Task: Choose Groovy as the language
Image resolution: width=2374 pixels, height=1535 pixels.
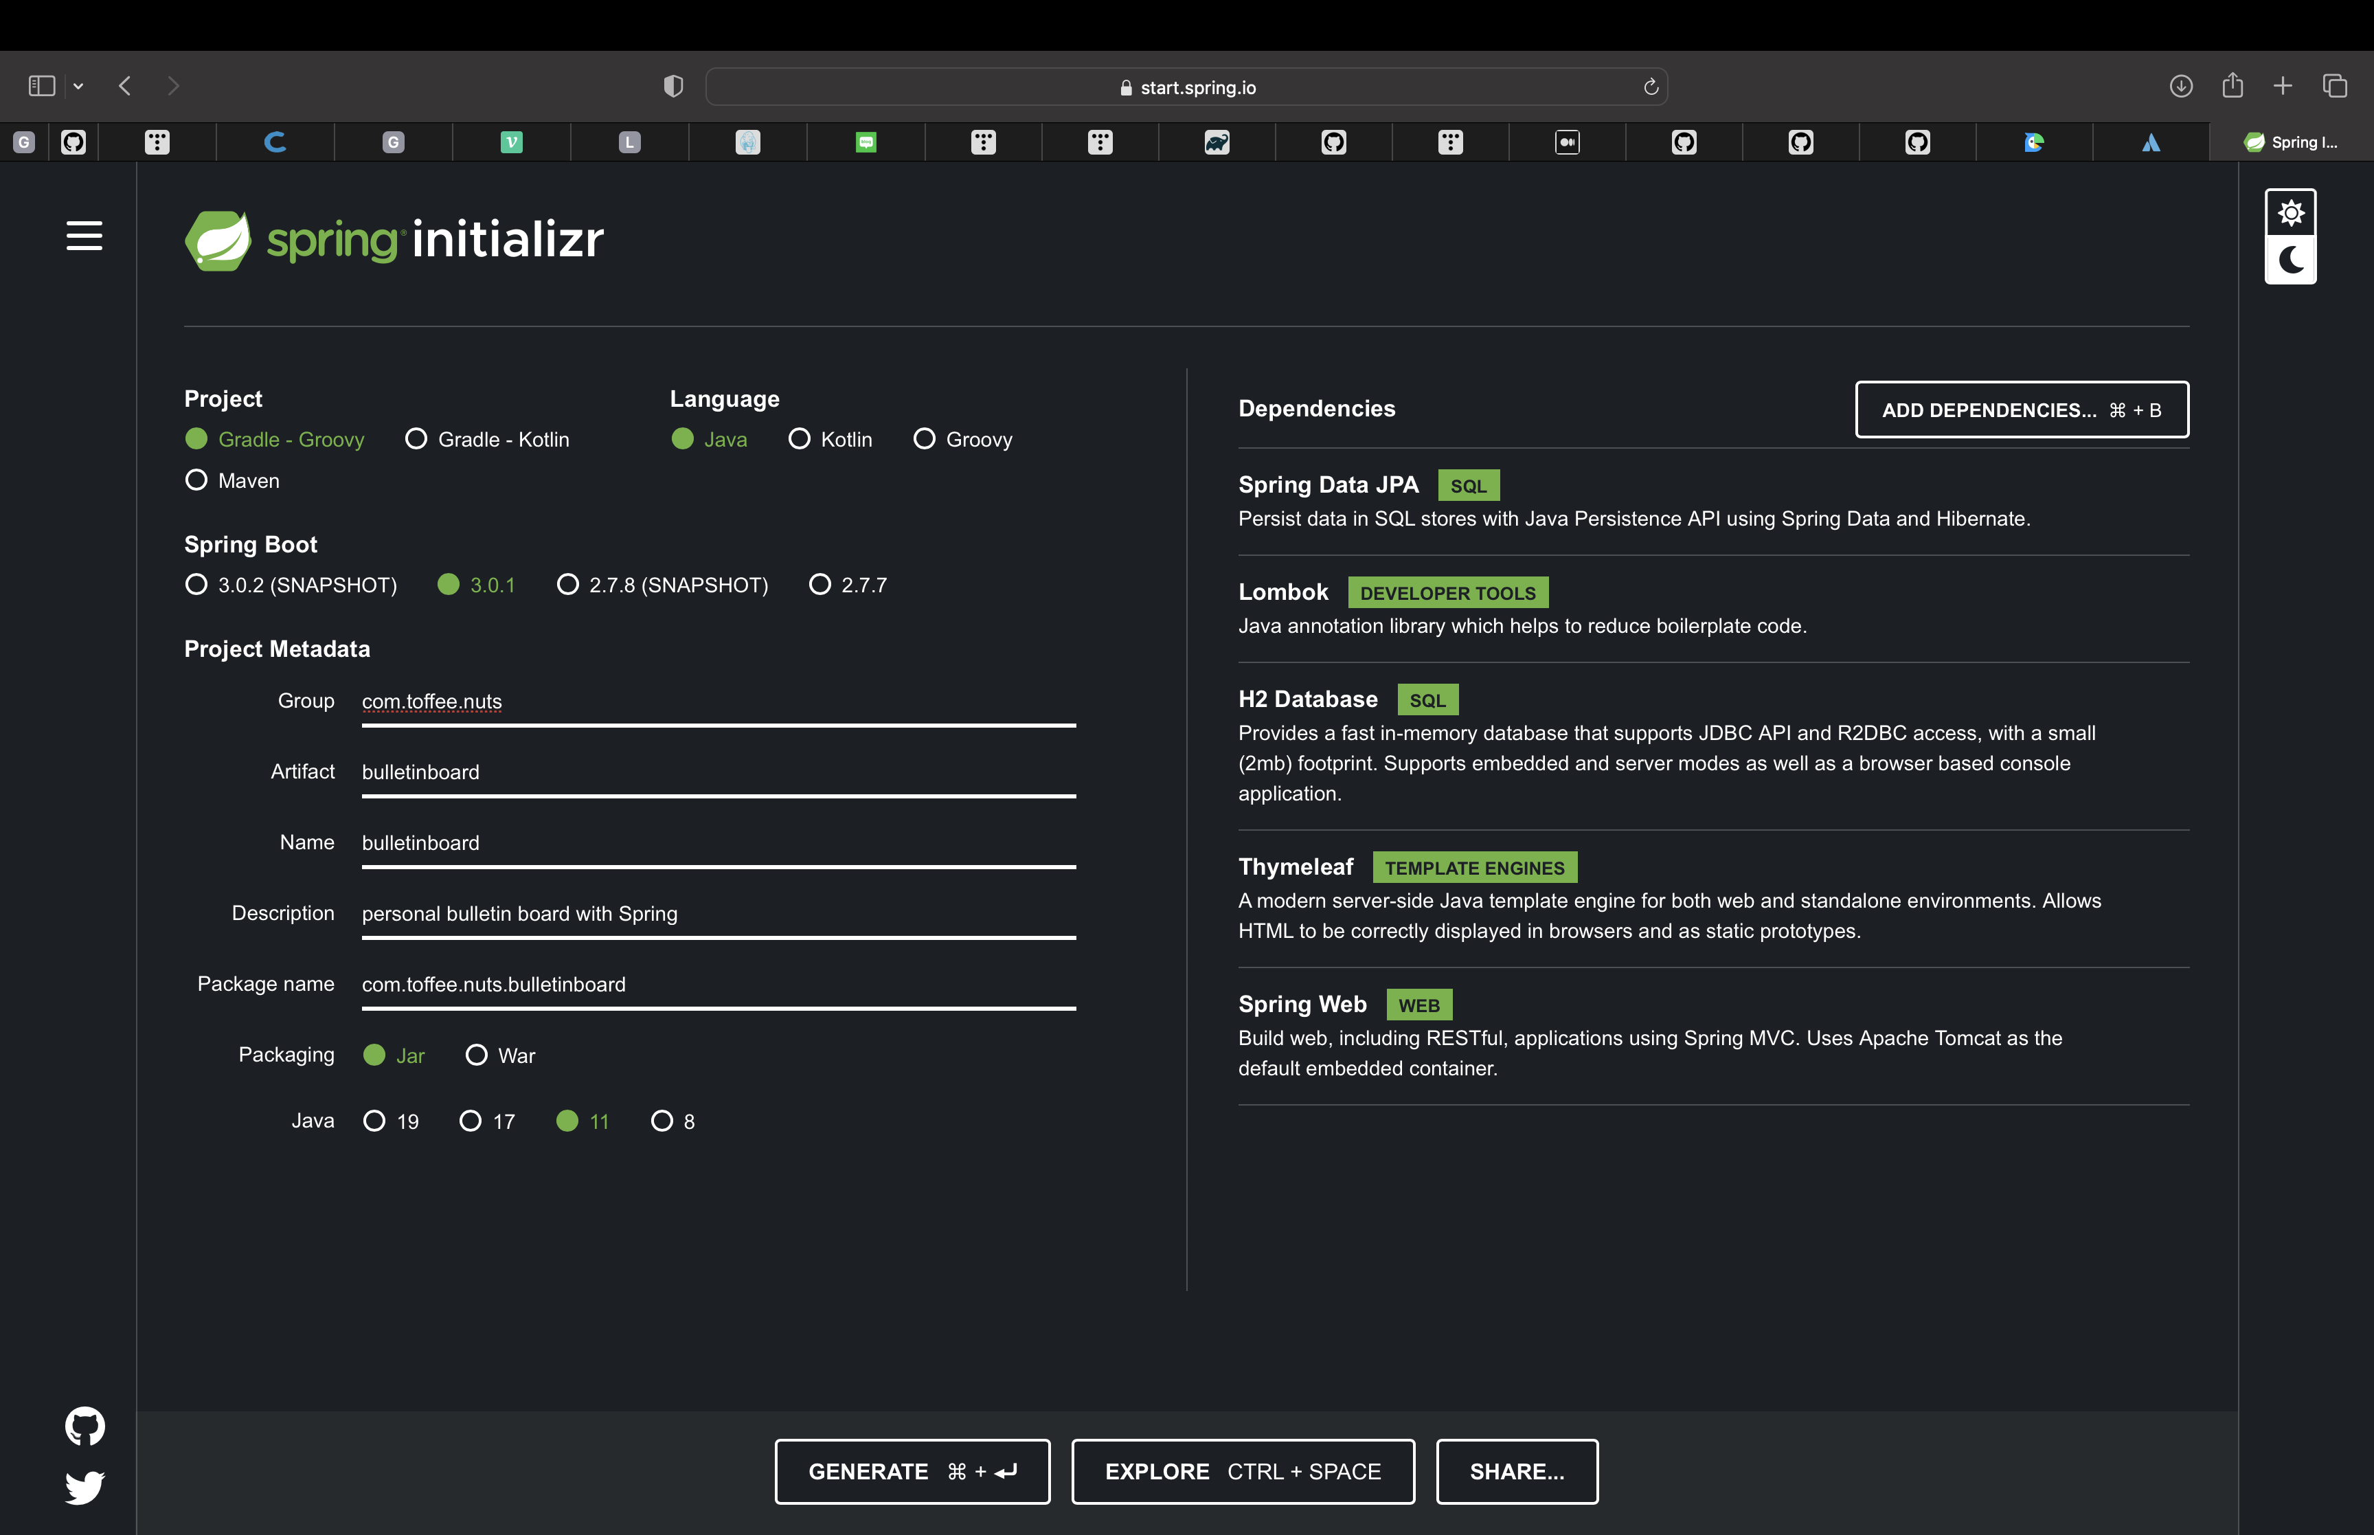Action: (962, 440)
